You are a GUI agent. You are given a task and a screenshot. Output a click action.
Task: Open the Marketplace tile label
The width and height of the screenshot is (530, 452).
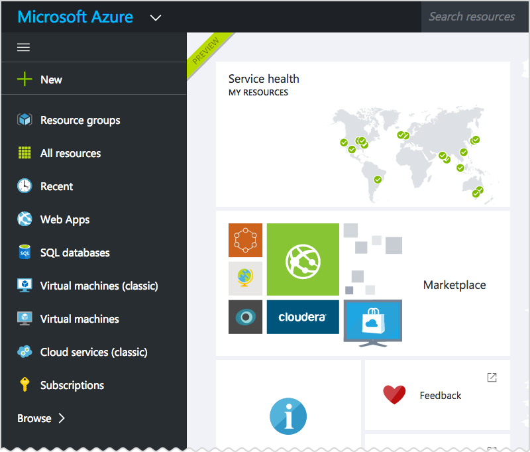pos(454,285)
